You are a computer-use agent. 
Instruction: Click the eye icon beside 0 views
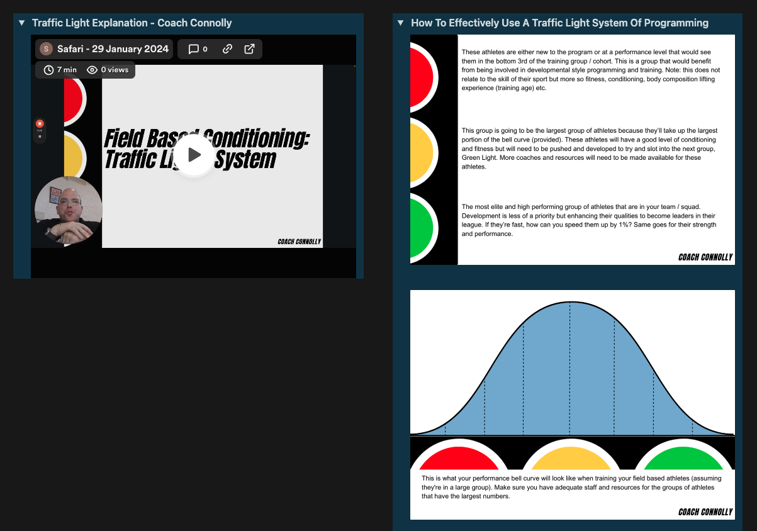[x=92, y=70]
